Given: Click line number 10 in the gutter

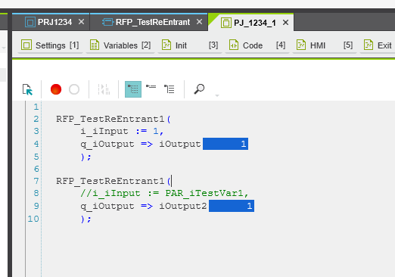Looking at the screenshot, I should tap(33, 219).
